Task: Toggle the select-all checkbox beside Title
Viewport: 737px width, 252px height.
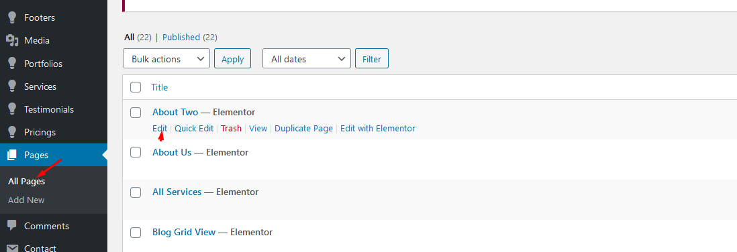Action: pyautogui.click(x=136, y=87)
